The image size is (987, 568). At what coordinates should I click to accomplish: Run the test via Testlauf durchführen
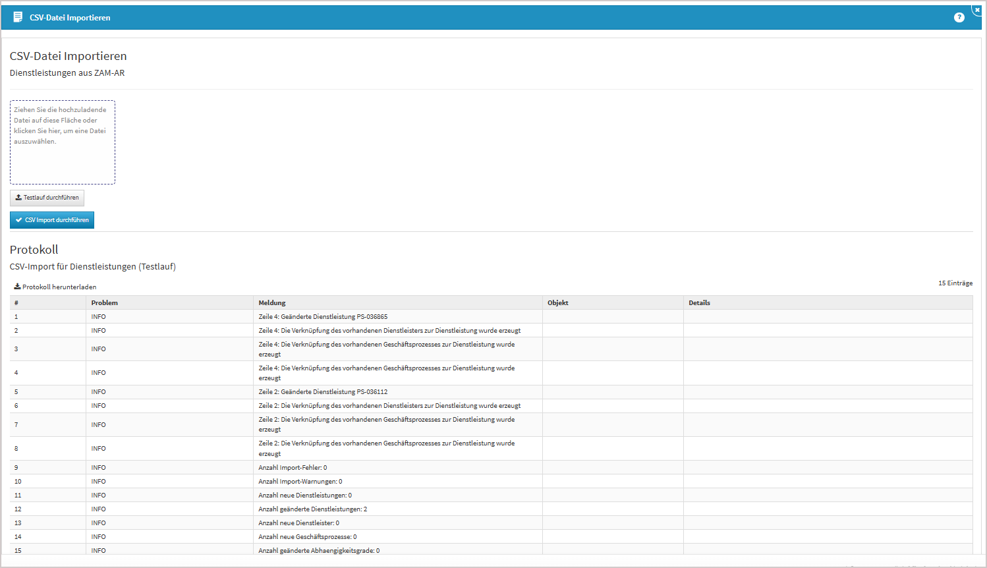click(x=47, y=198)
